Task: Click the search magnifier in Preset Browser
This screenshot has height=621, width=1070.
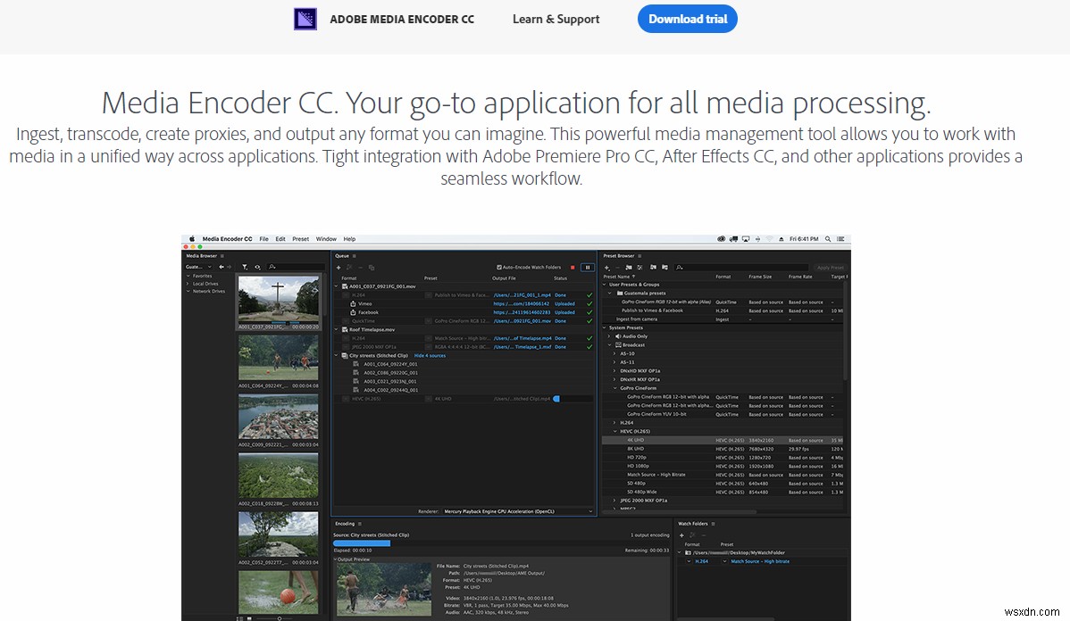Action: click(x=679, y=267)
